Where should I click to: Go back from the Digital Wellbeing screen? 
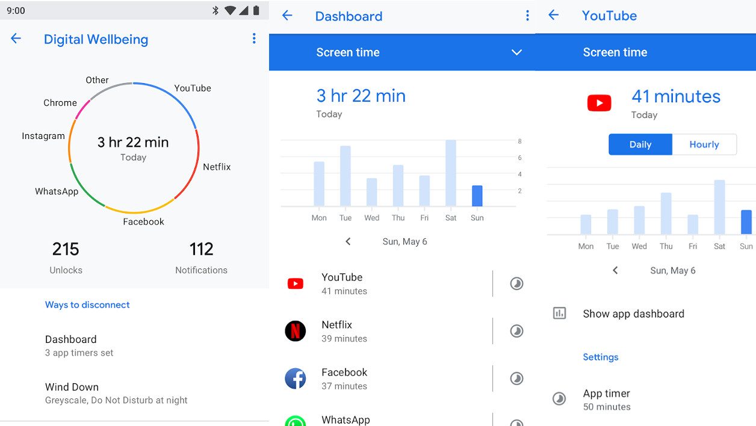16,39
